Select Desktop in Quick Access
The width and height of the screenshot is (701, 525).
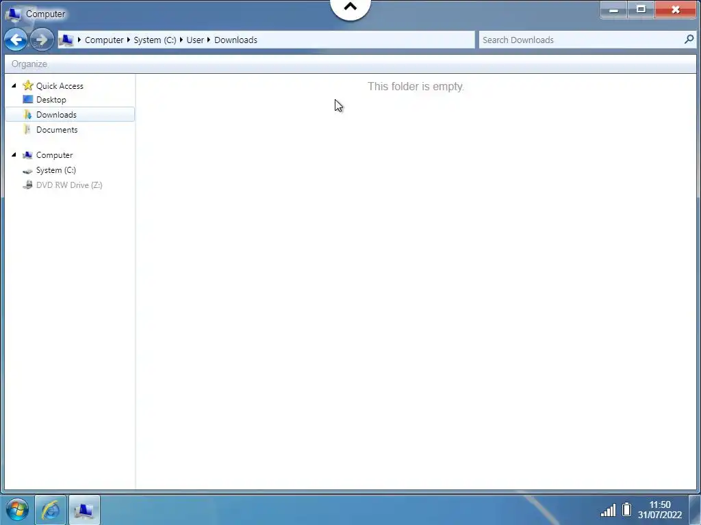coord(51,100)
